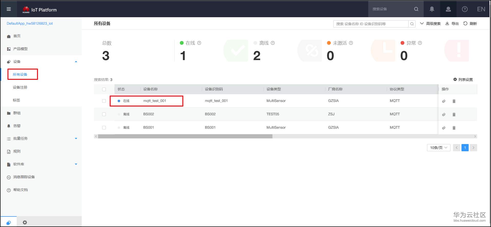The image size is (491, 227).
Task: Click the device list search magnifier button
Action: click(x=412, y=24)
